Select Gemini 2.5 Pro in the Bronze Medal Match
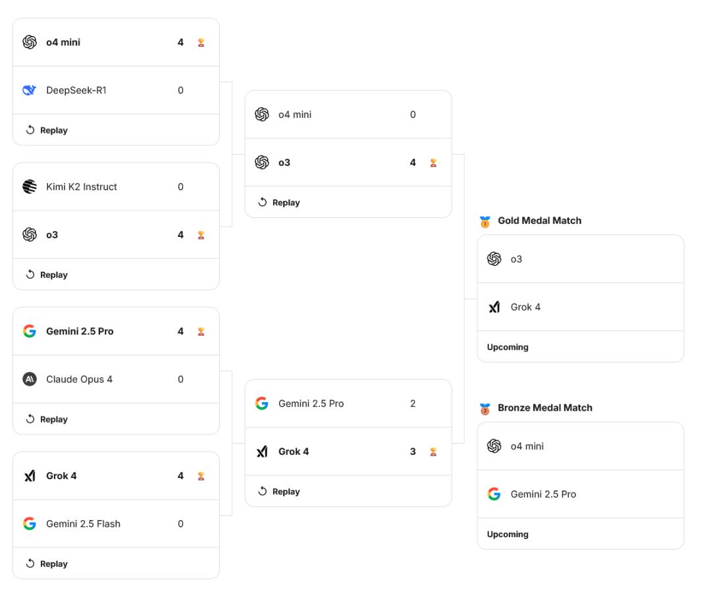This screenshot has height=597, width=711. click(x=579, y=492)
